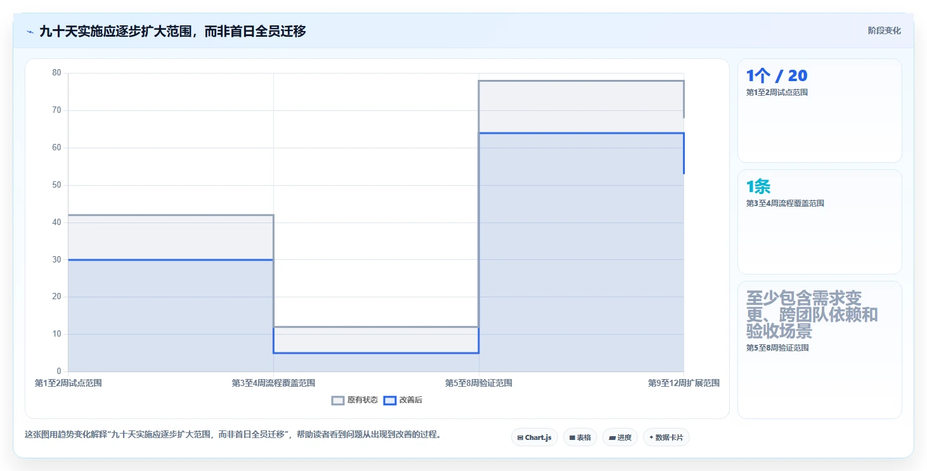Click the card caption 第1至2周试点范围
Screen dimensions: 927x471
[x=777, y=93]
